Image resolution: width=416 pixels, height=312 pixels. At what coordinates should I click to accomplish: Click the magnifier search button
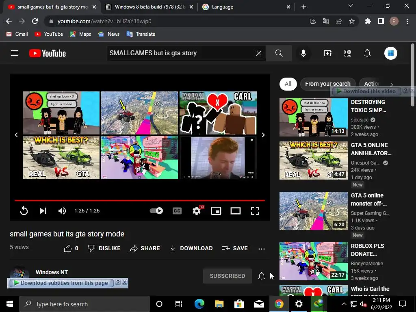279,53
